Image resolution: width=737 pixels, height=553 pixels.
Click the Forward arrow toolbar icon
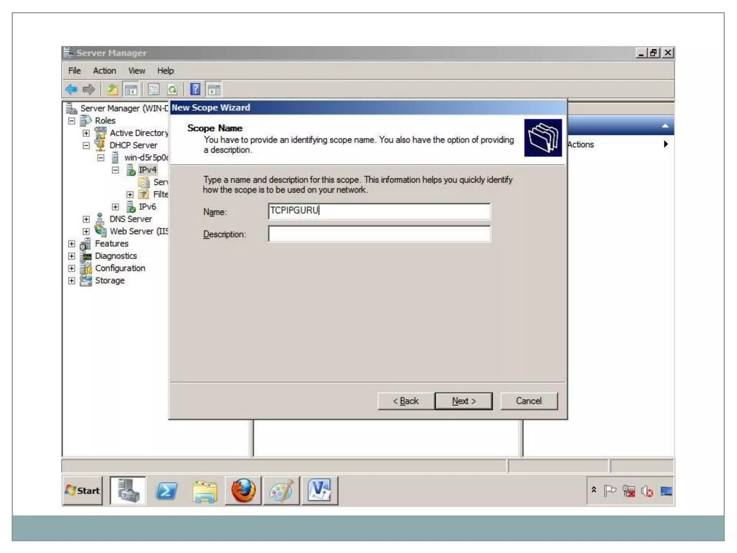pyautogui.click(x=89, y=89)
